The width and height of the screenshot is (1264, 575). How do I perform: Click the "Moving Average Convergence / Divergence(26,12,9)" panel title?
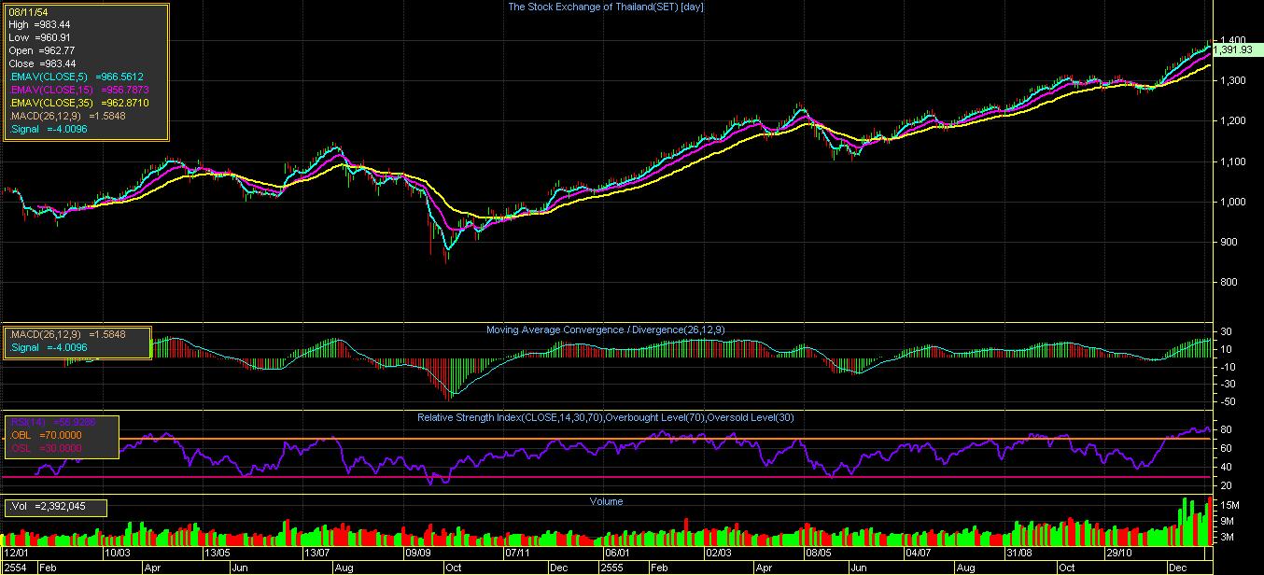click(605, 330)
